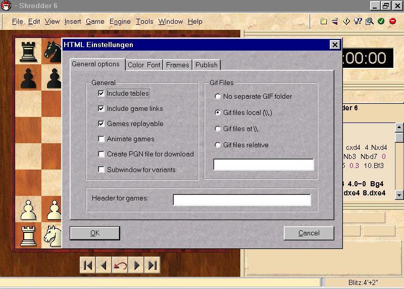Select No separate GIF folder option
The height and width of the screenshot is (289, 404).
click(218, 97)
